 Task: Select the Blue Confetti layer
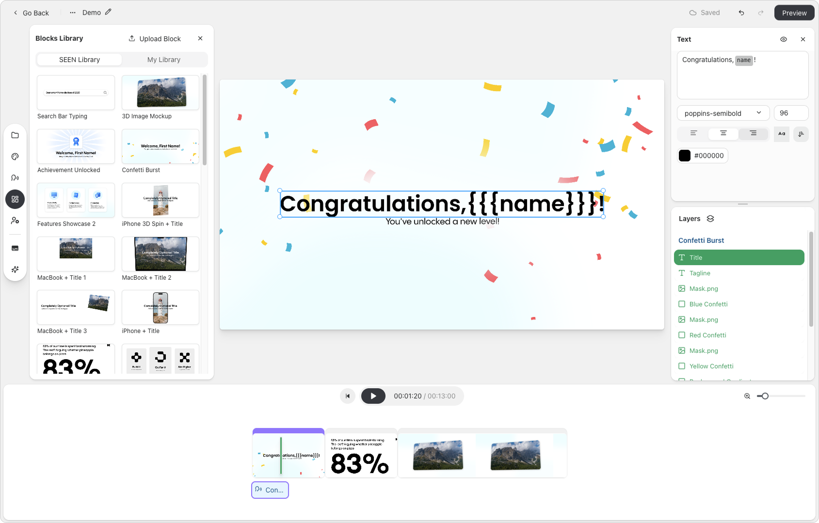pos(739,304)
